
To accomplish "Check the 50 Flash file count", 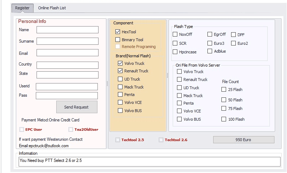I will tap(224, 100).
